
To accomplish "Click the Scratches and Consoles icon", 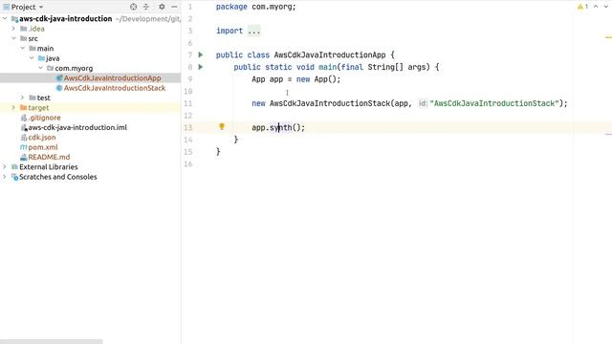I will point(14,177).
